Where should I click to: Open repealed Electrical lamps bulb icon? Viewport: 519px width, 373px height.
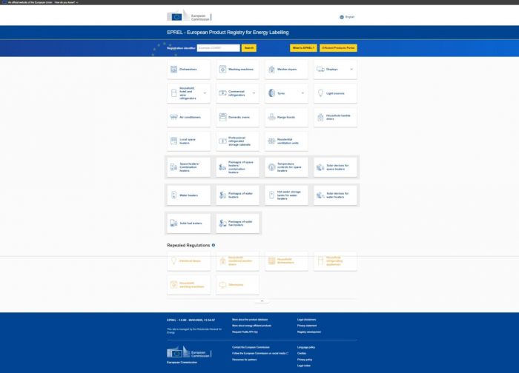pos(173,261)
